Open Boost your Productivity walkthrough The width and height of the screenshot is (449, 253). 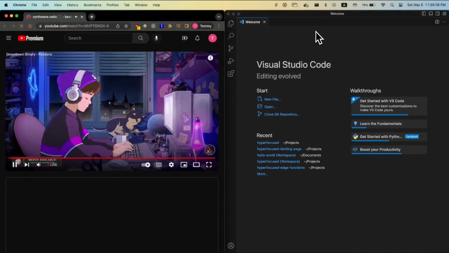[389, 150]
